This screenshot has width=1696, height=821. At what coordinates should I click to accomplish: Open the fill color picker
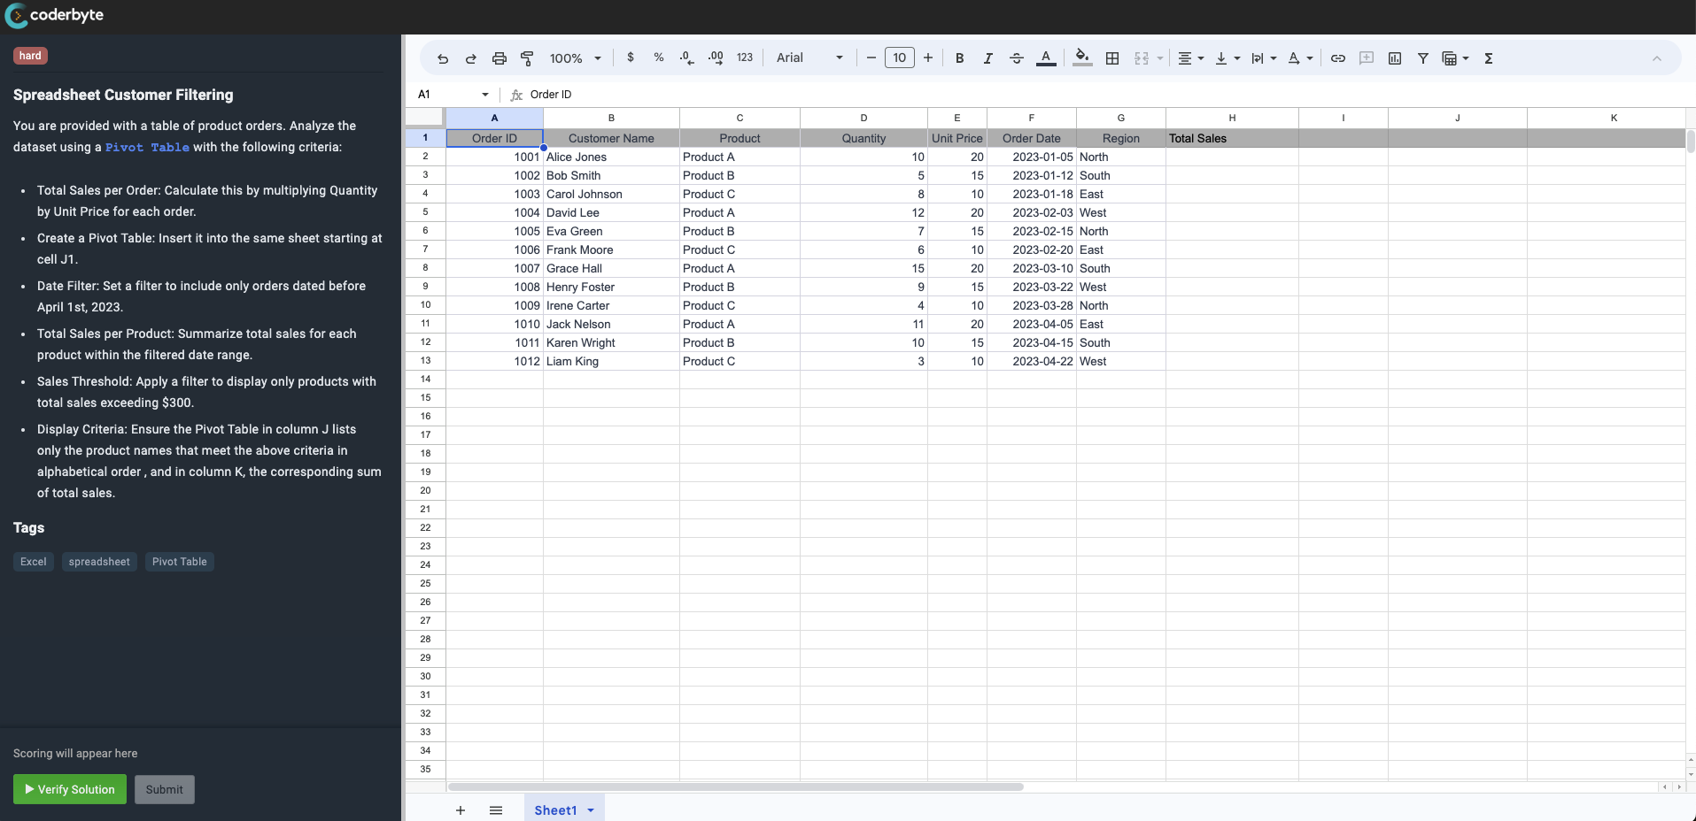click(x=1082, y=58)
